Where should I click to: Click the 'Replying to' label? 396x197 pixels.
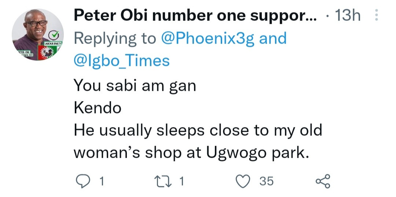click(x=115, y=38)
